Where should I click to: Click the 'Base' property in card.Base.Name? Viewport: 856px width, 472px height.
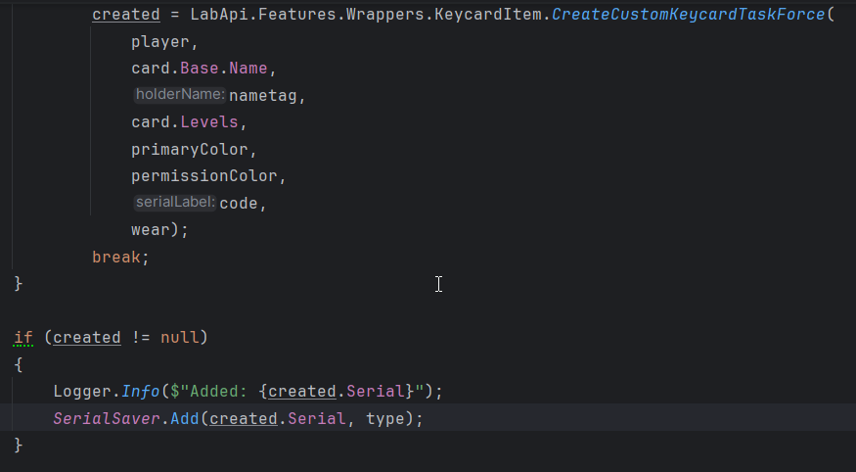point(200,69)
